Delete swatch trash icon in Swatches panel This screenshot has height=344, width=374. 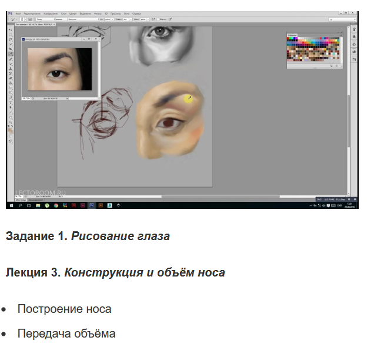tap(336, 66)
